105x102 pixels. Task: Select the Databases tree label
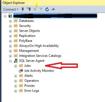pyautogui.click(x=26, y=21)
